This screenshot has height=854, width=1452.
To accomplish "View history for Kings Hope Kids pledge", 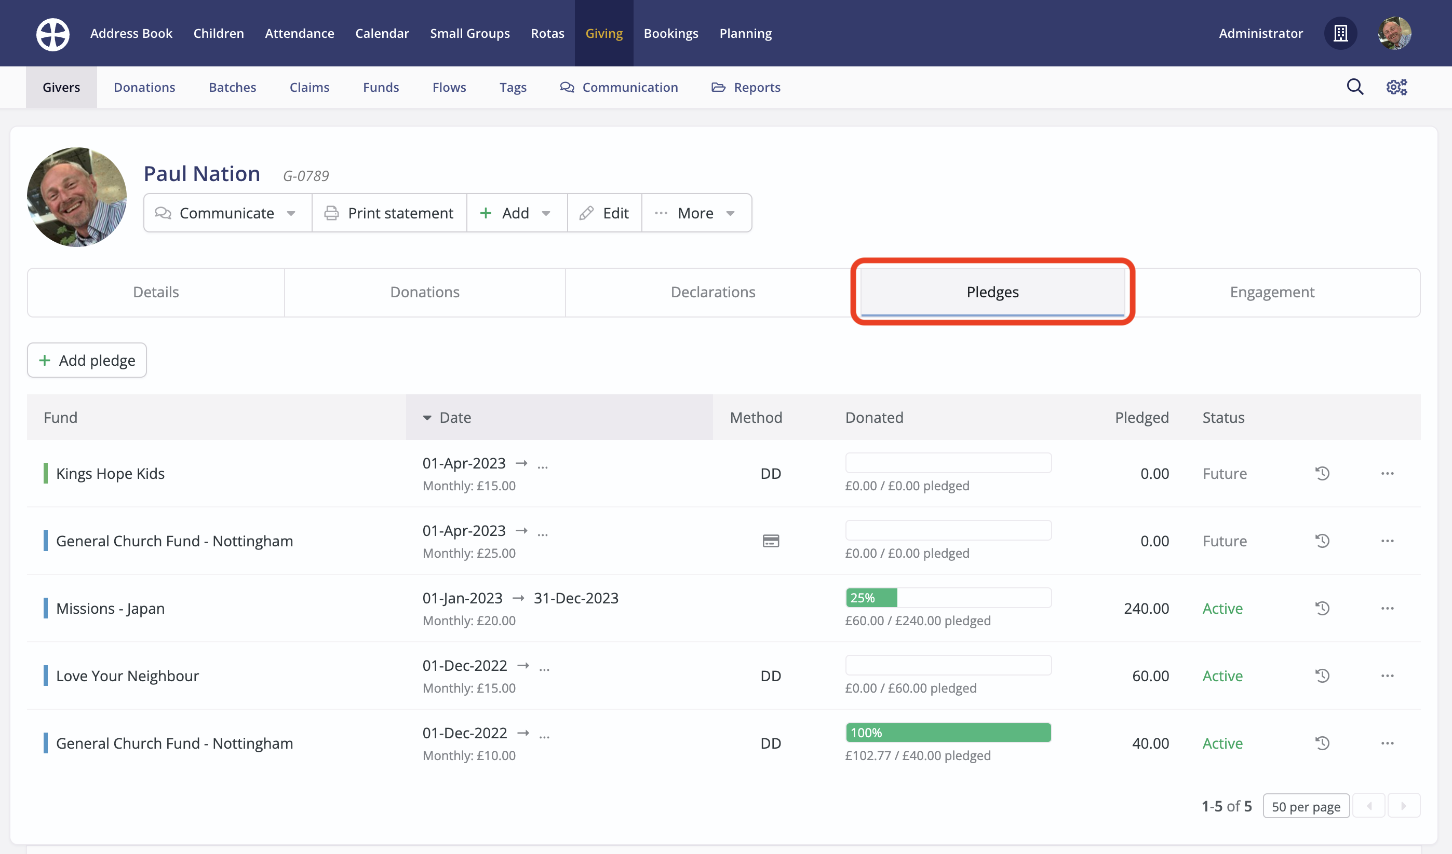I will [1322, 474].
